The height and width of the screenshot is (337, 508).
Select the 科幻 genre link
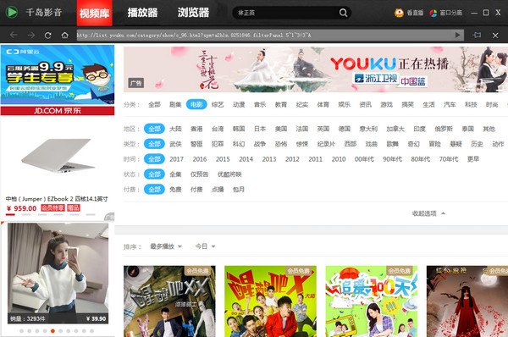pyautogui.click(x=239, y=144)
